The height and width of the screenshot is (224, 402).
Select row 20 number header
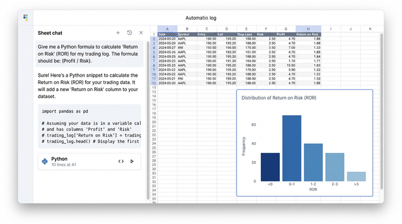[x=154, y=122]
